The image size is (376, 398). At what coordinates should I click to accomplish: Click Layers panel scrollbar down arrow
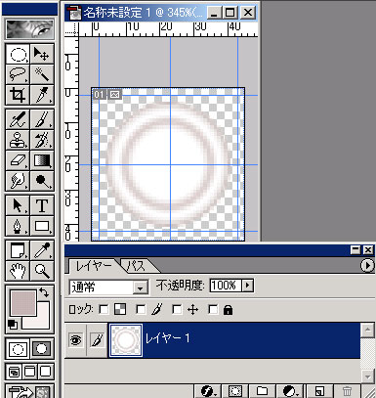[x=367, y=376]
